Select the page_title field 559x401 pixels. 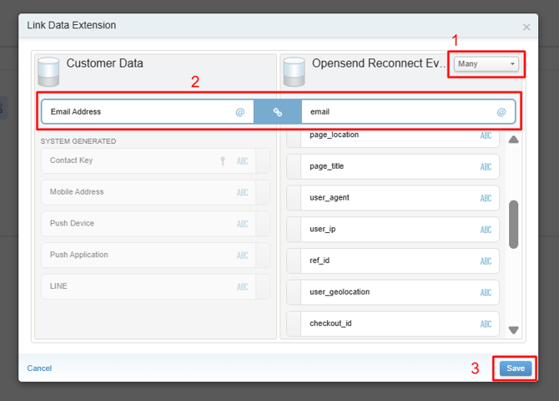(384, 166)
